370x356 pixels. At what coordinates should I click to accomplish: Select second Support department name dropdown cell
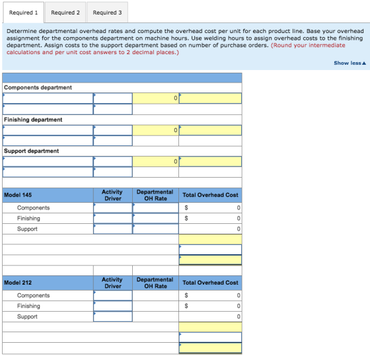(48, 172)
